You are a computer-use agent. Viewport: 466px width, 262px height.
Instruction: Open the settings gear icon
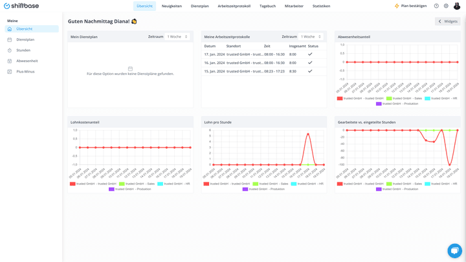point(446,6)
